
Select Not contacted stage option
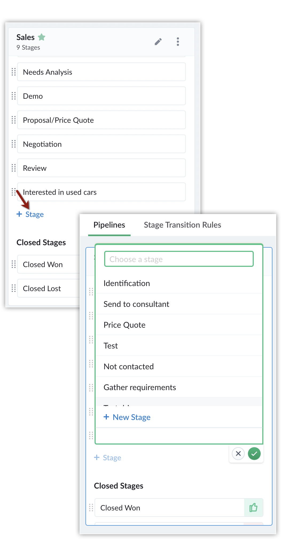click(128, 367)
